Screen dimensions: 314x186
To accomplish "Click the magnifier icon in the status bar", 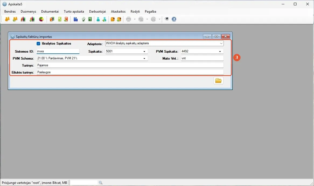I will click(100, 183).
